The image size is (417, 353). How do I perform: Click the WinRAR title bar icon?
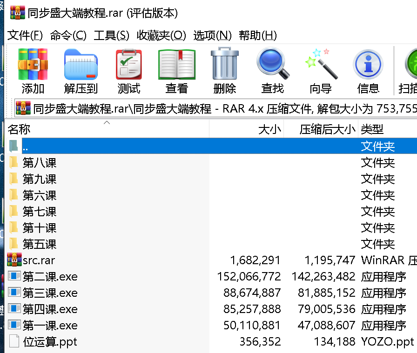(x=18, y=13)
